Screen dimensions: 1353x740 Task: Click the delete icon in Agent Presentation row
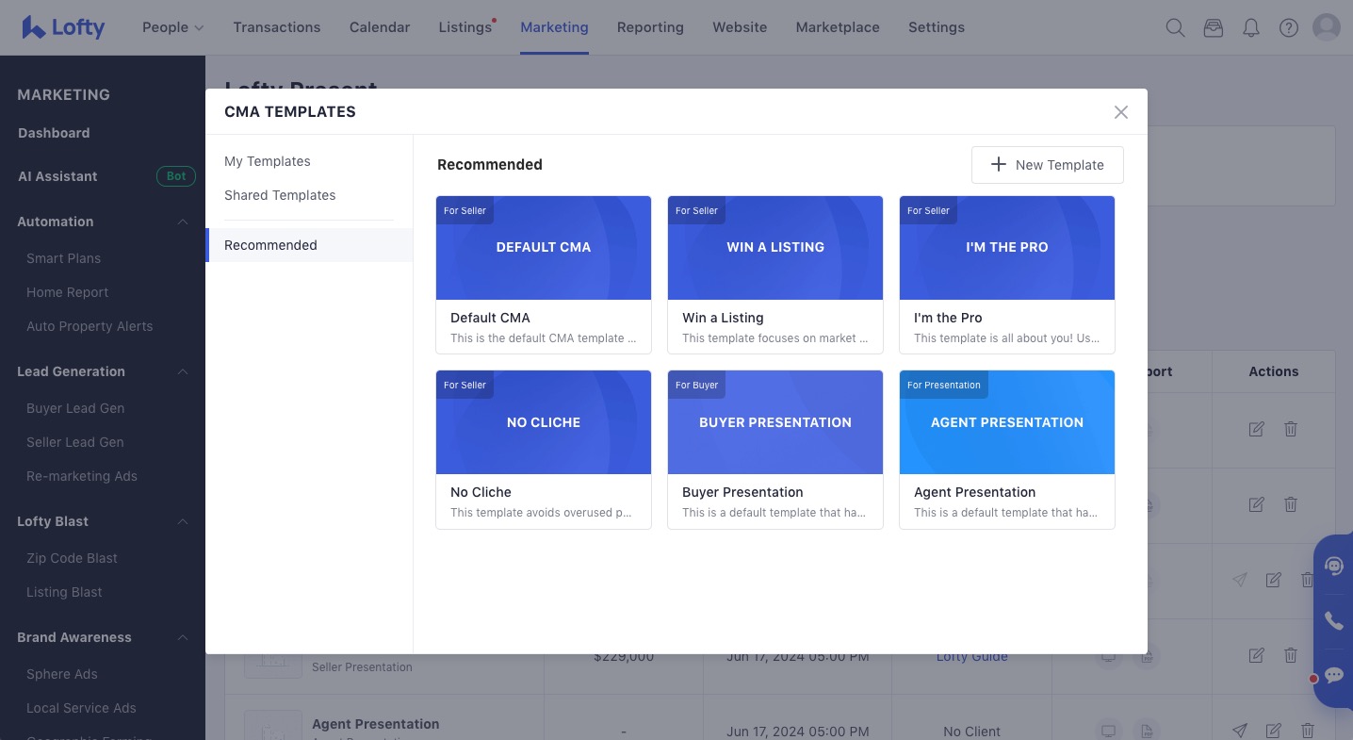point(1308,731)
